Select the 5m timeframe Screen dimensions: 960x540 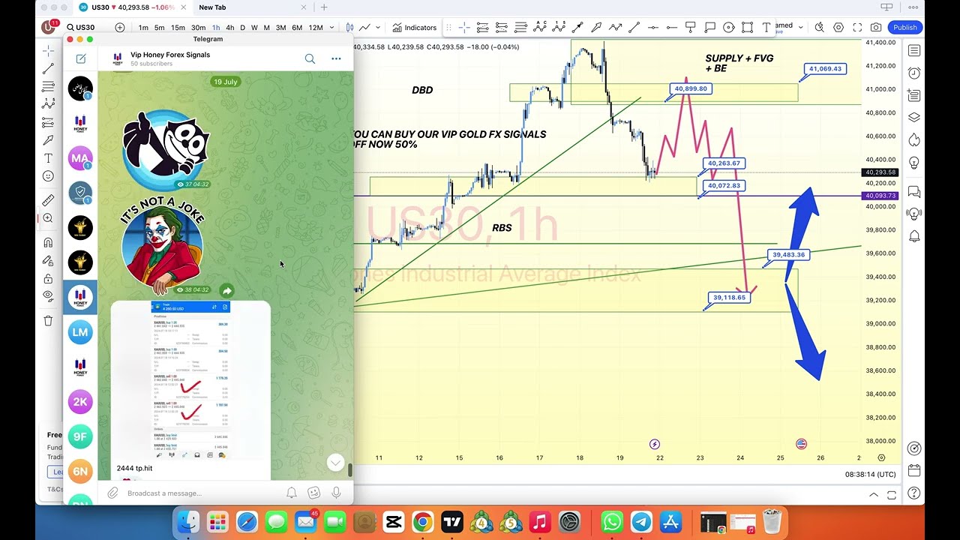pos(160,28)
